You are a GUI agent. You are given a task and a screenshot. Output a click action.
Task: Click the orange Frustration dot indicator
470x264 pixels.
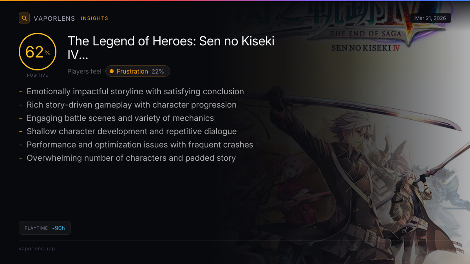coord(112,71)
